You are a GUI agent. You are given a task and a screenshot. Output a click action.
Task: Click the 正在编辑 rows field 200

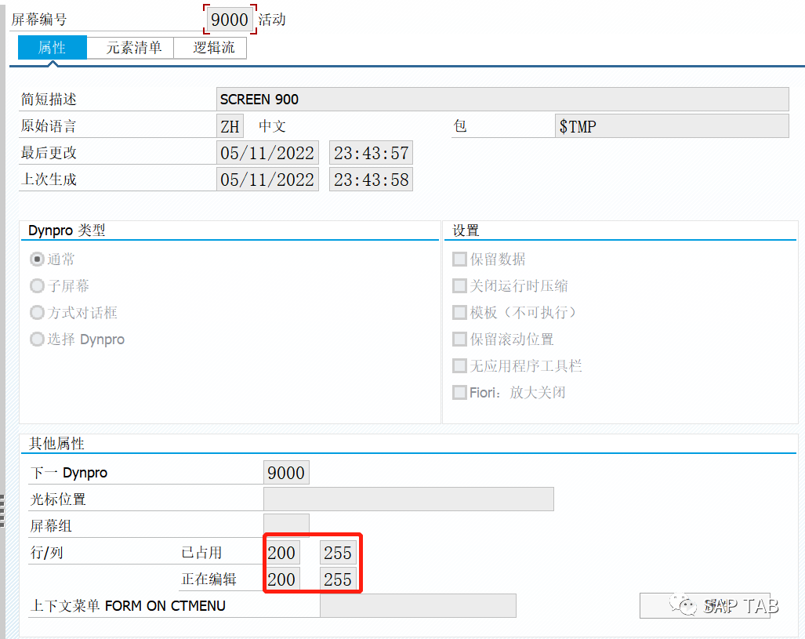tap(282, 579)
